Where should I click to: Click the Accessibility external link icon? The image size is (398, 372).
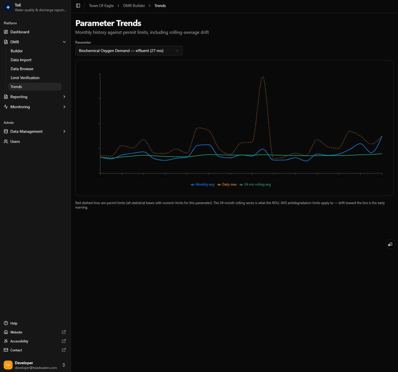64,341
